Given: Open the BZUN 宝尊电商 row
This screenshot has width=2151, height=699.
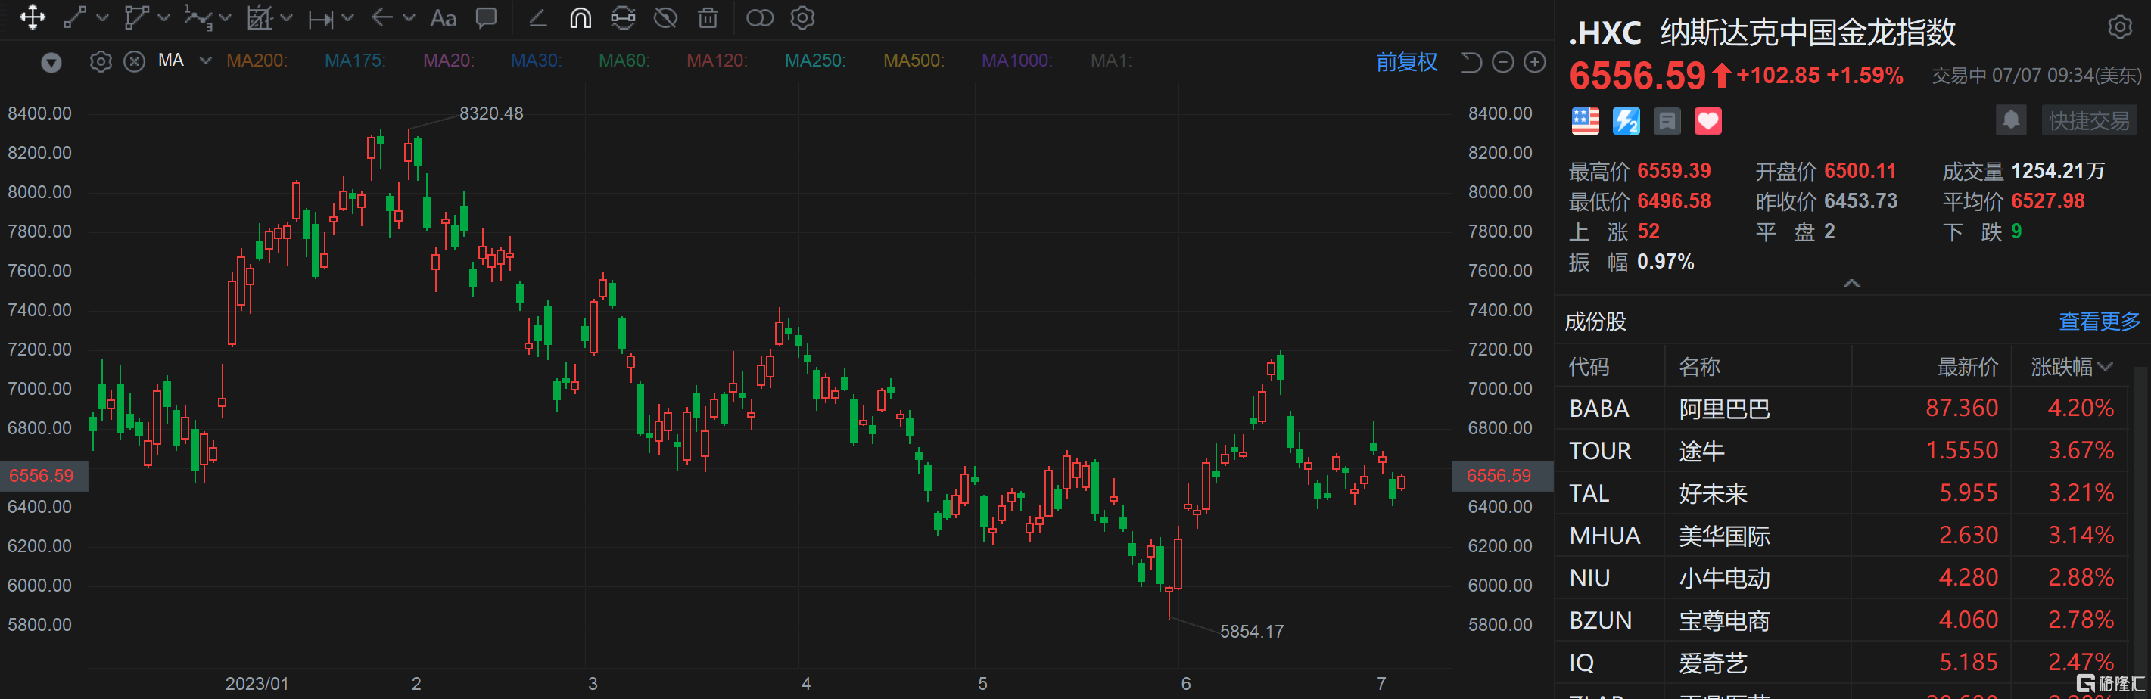Looking at the screenshot, I should click(x=1842, y=620).
